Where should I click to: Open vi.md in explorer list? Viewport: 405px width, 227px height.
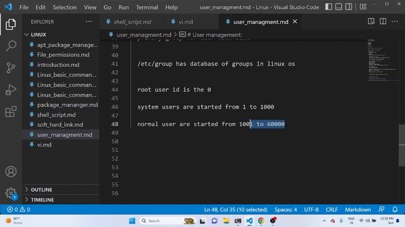(x=61, y=144)
